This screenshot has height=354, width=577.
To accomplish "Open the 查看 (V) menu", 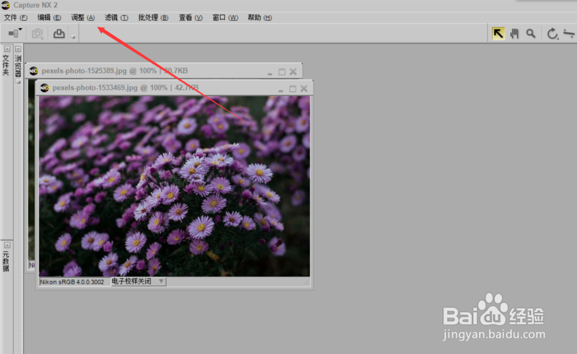I will pos(190,18).
